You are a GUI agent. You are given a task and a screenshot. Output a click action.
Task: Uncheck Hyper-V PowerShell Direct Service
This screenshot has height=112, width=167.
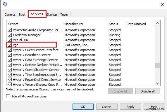[x=10, y=80]
